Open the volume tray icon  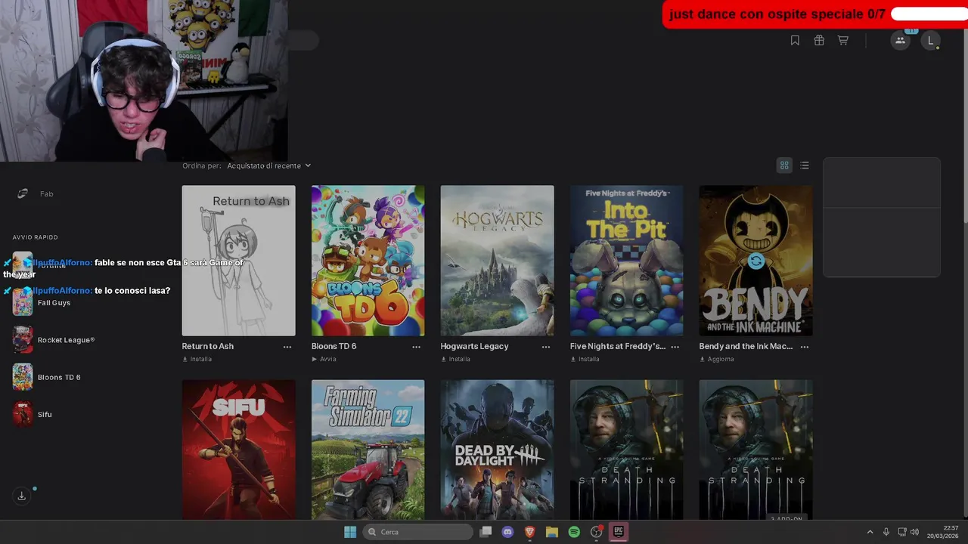[x=914, y=532]
